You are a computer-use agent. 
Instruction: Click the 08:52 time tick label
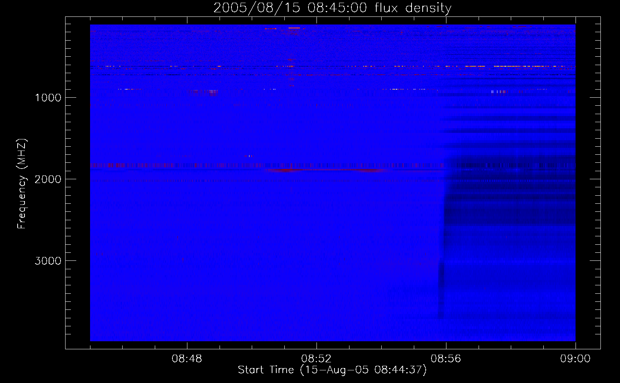point(317,359)
